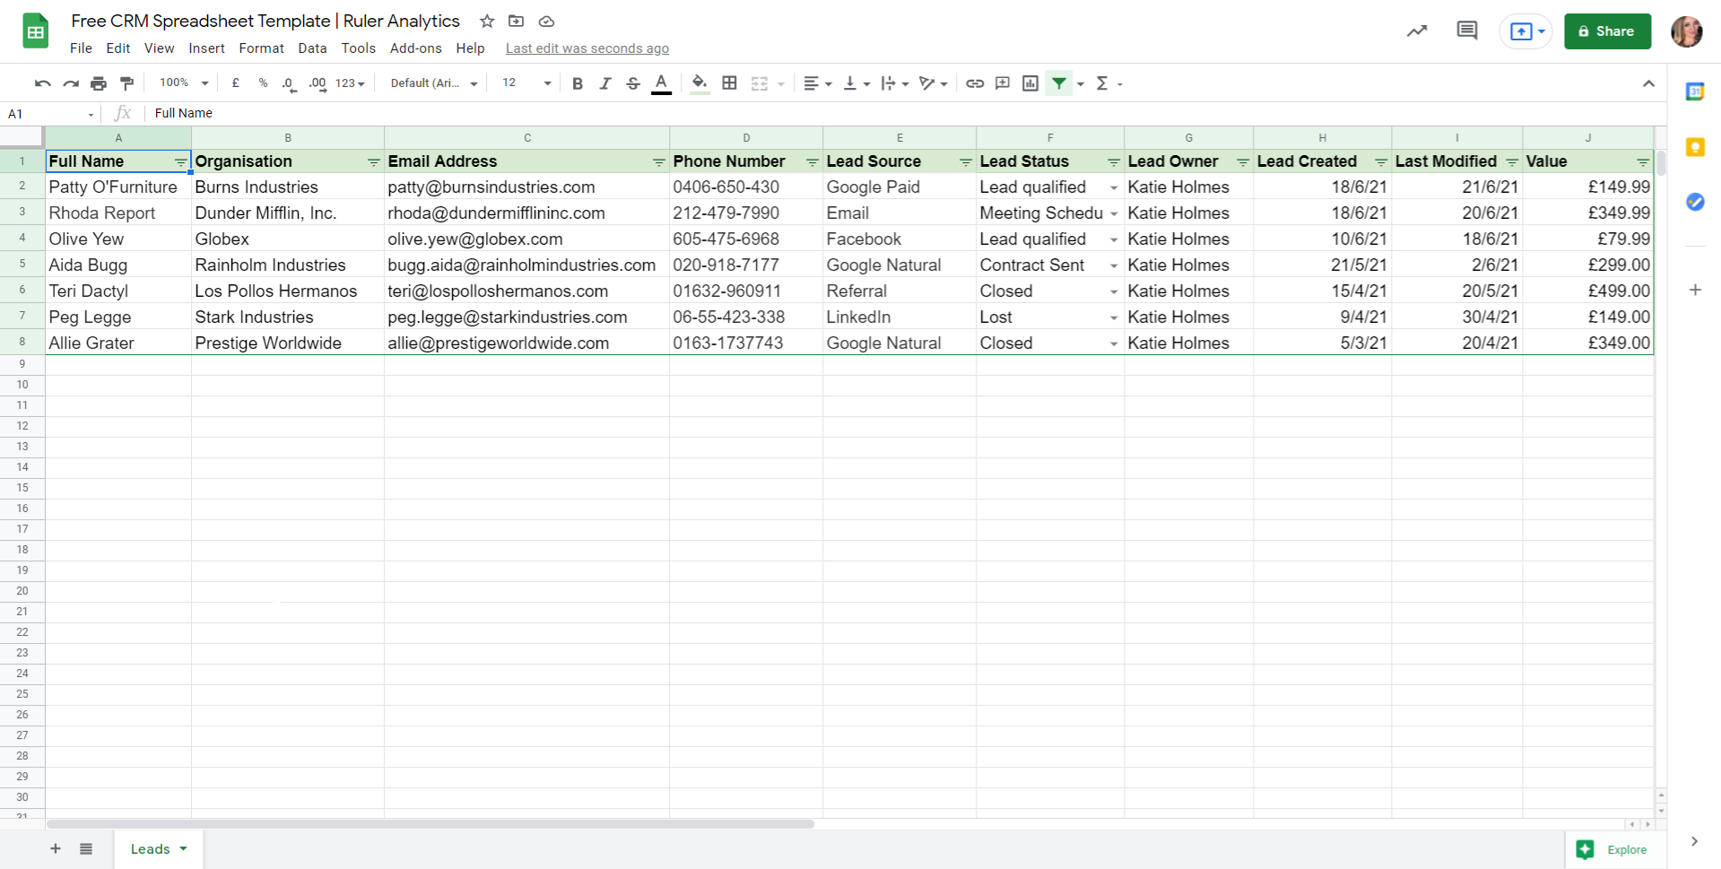
Task: Open the functions (Σ) menu
Action: pyautogui.click(x=1104, y=83)
